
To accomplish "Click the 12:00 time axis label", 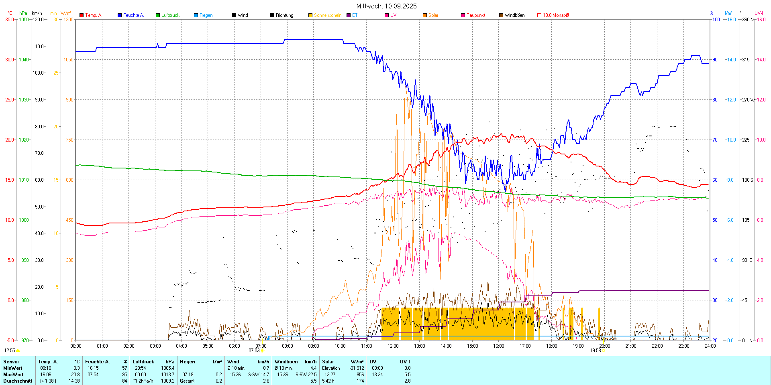I will click(x=393, y=346).
